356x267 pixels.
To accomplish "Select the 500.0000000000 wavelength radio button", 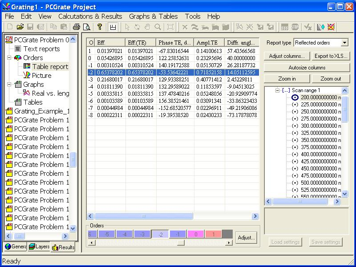I will coord(295,182).
